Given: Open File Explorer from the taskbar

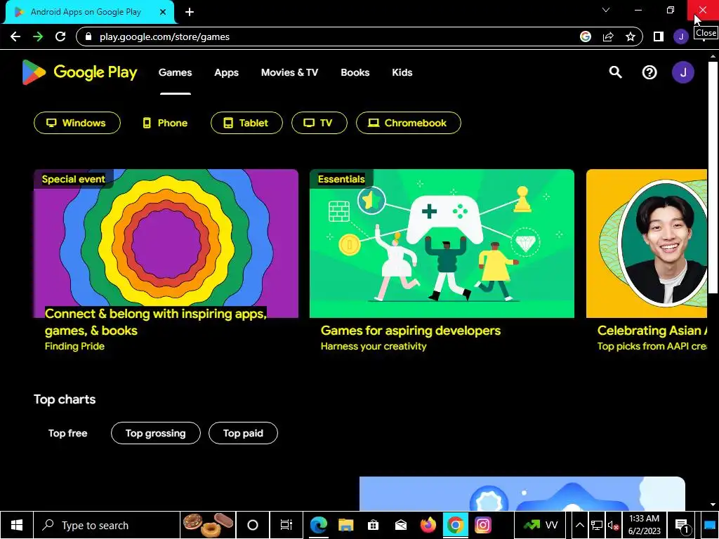Looking at the screenshot, I should (x=345, y=525).
